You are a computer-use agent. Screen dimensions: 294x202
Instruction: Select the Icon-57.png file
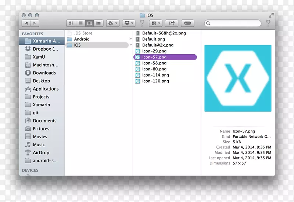(x=165, y=57)
